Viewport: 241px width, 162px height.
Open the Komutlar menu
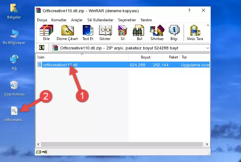[59, 20]
